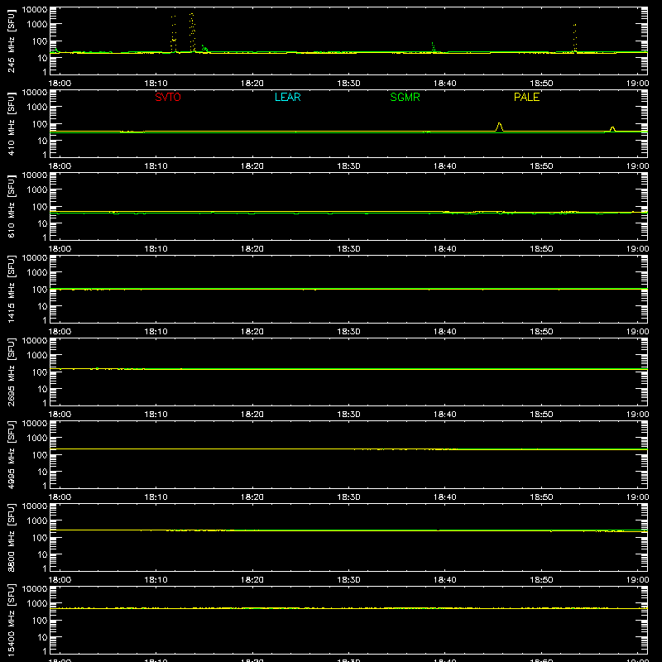Click the 18:40 tick label under the 1415 MHz plot
Viewport: 662px width, 662px height.
tap(445, 332)
